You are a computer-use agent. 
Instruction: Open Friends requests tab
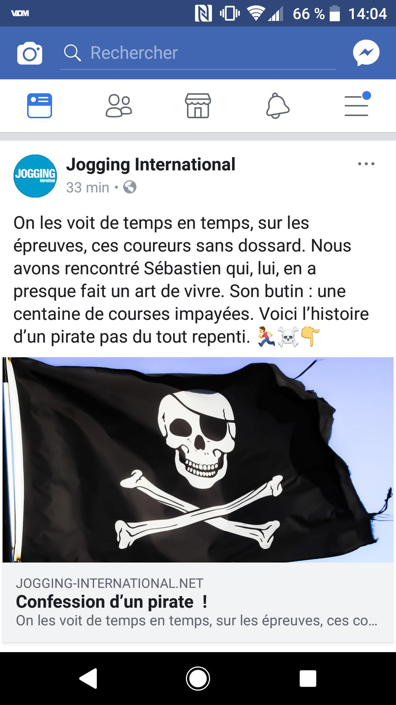coord(119,106)
